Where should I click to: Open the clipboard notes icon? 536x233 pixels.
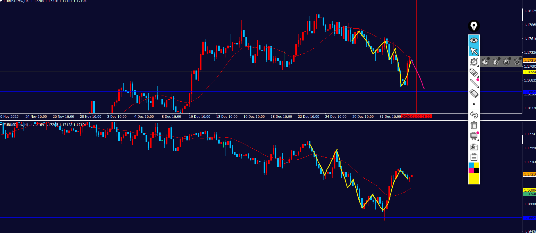[474, 157]
